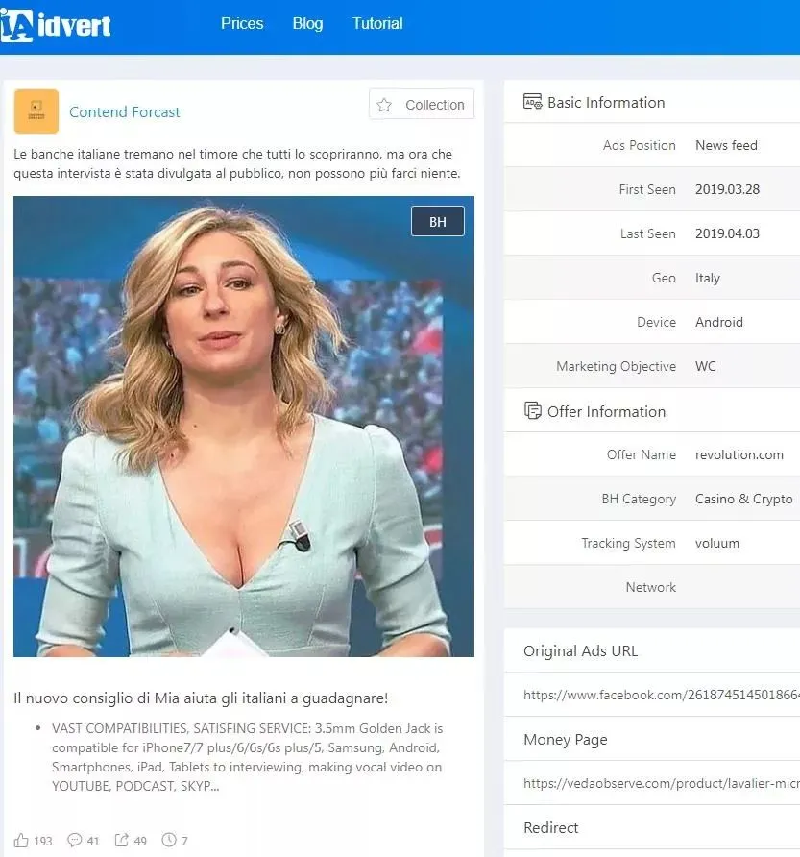Click the ad headline 'Il nuovo consiglio di Mia'

tap(201, 698)
